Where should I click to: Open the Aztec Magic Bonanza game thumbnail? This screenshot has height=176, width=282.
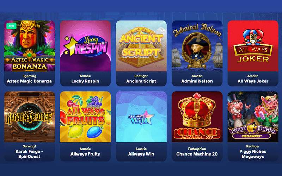click(x=30, y=46)
